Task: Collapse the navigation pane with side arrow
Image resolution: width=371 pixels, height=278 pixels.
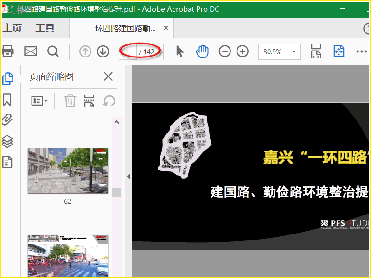Action: [128, 177]
